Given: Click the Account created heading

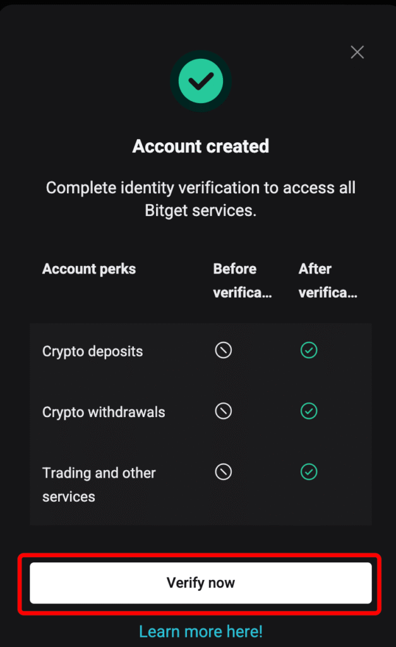Looking at the screenshot, I should (201, 147).
